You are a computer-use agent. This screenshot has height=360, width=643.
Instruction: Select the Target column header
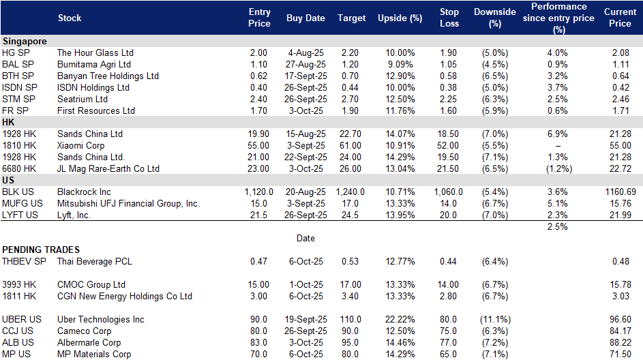tap(351, 18)
